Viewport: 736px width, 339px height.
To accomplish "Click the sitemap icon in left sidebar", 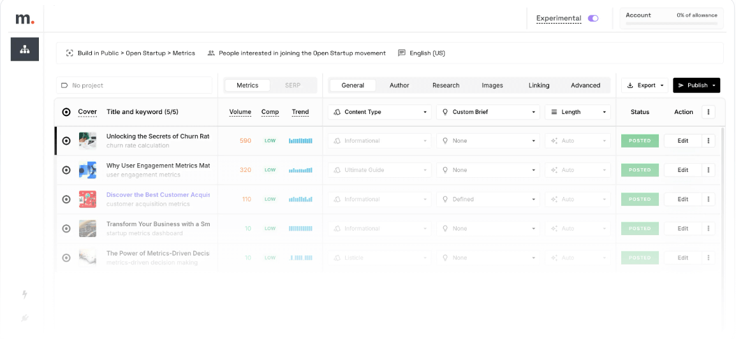I will (24, 49).
